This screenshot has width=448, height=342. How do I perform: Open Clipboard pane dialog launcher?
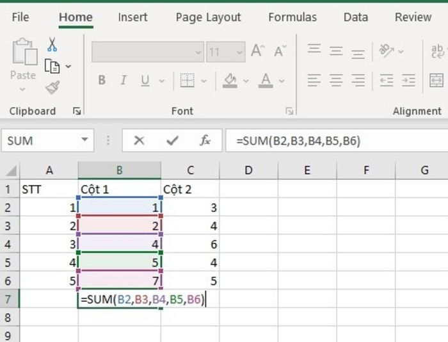coord(77,111)
